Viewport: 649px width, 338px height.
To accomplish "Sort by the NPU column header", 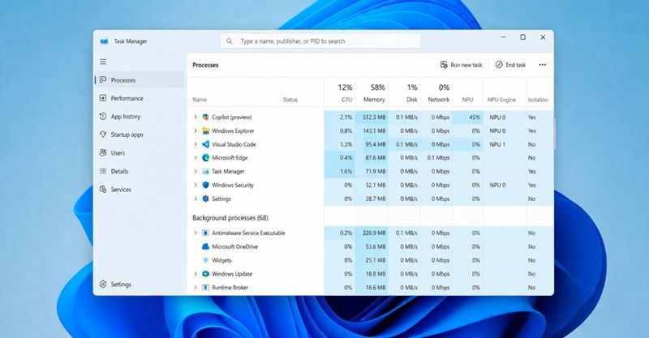I will (x=468, y=100).
